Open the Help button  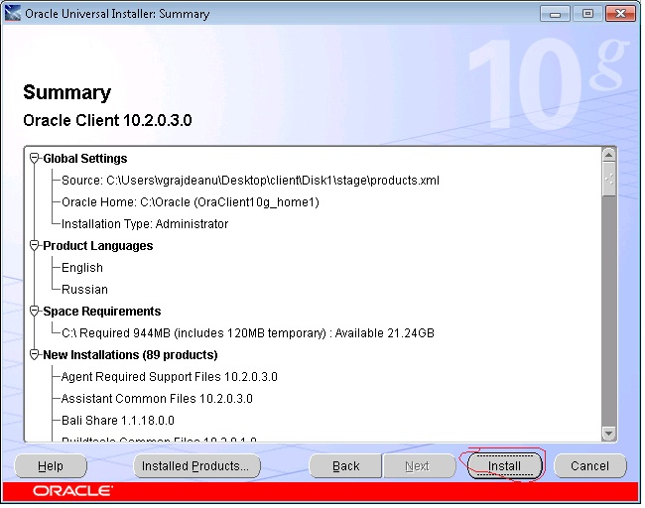[51, 466]
